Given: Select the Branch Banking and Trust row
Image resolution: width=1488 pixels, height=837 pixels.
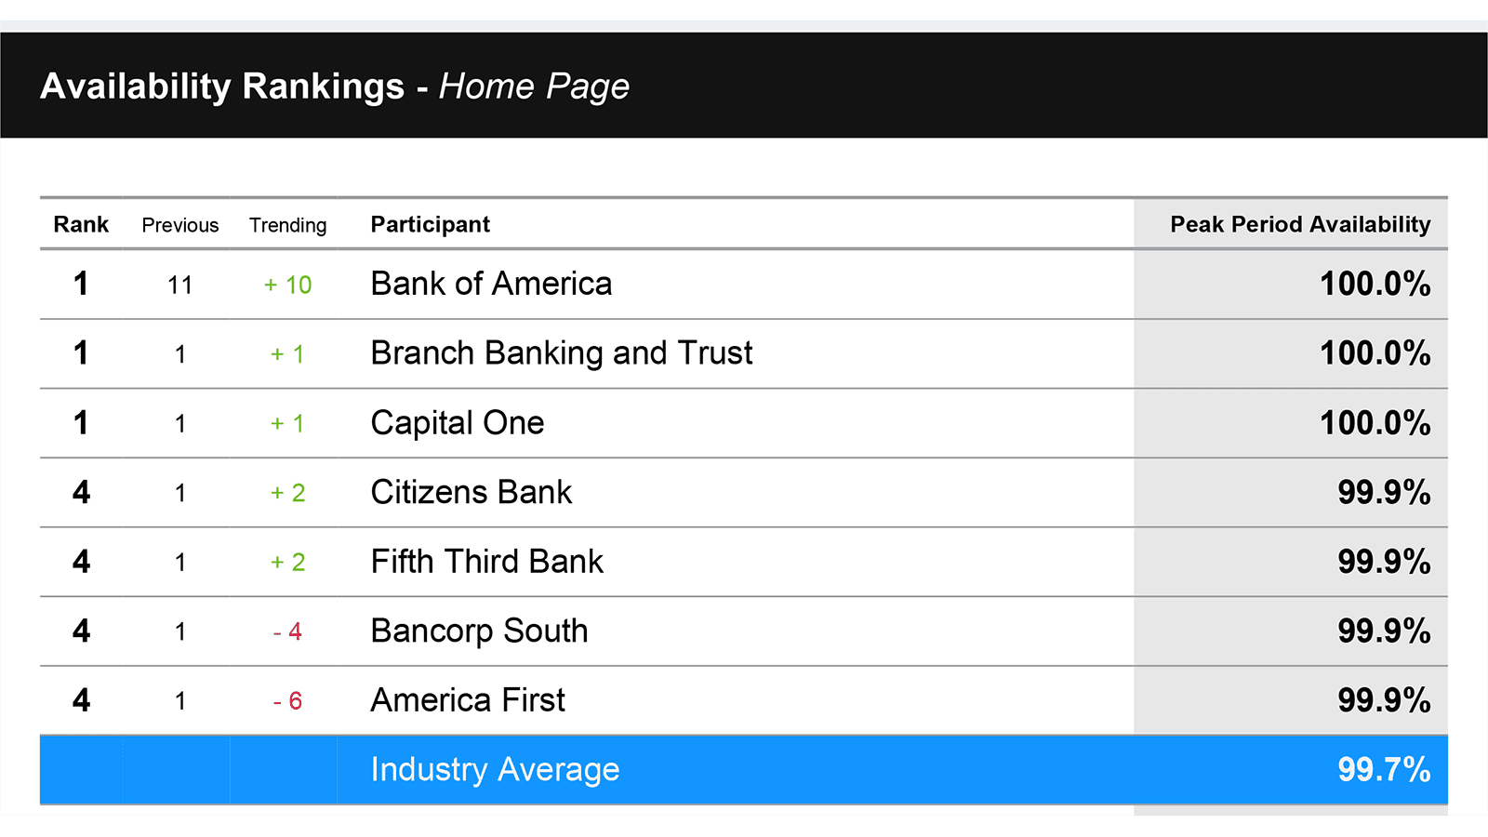Looking at the screenshot, I should pyautogui.click(x=744, y=353).
